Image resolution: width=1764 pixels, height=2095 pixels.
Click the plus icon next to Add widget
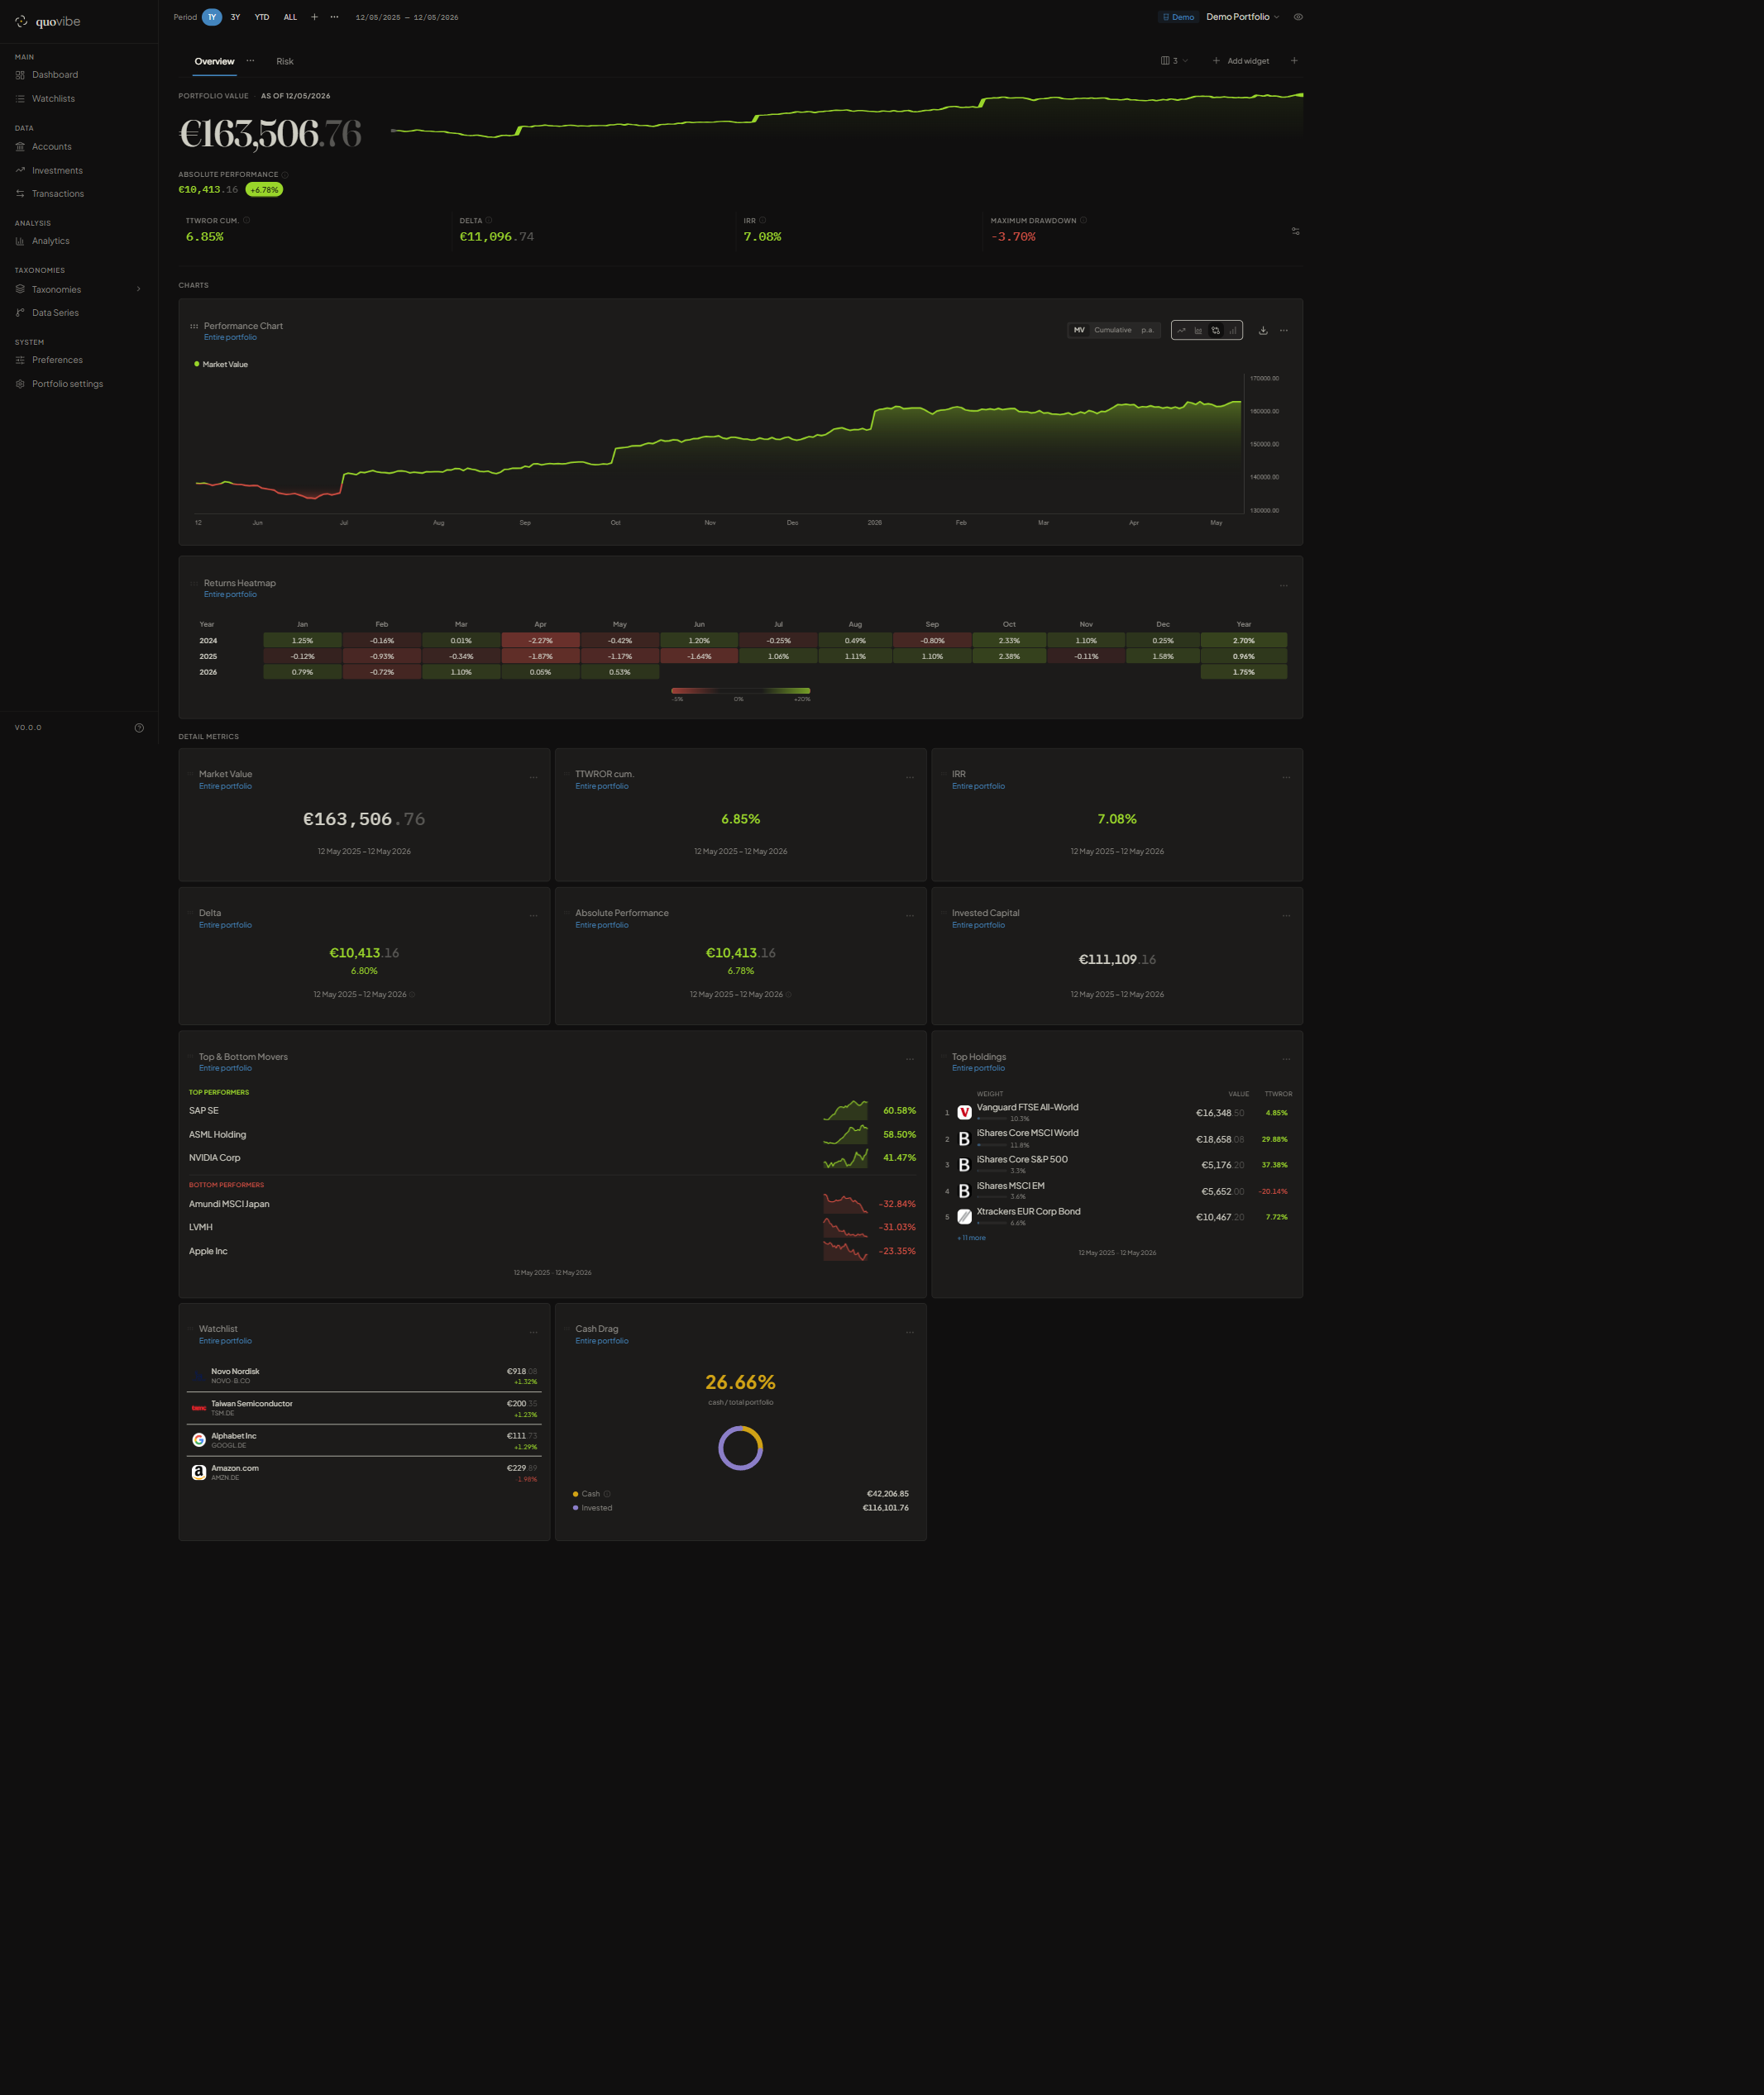click(1294, 61)
